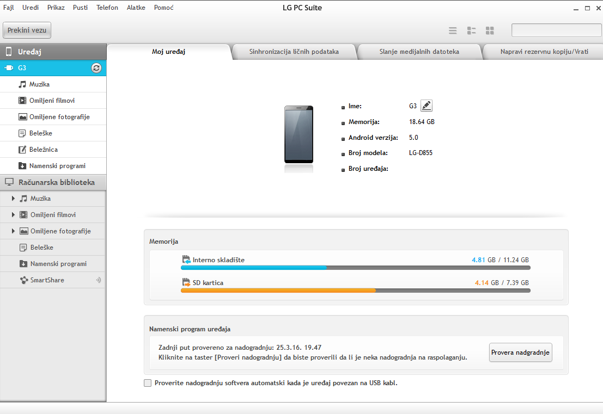Click the Interno skladište usage bar
Image resolution: width=603 pixels, height=414 pixels.
coord(355,268)
